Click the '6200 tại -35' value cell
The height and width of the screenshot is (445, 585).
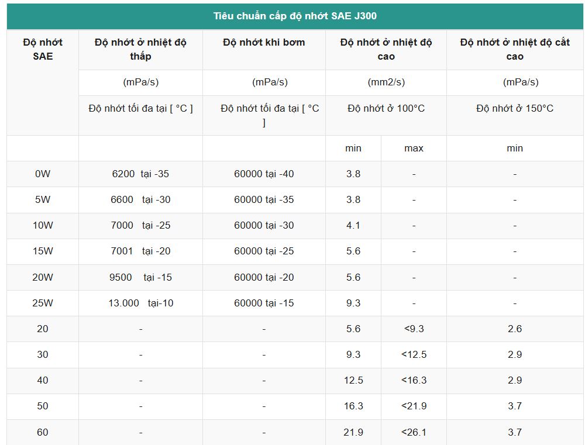tap(140, 174)
